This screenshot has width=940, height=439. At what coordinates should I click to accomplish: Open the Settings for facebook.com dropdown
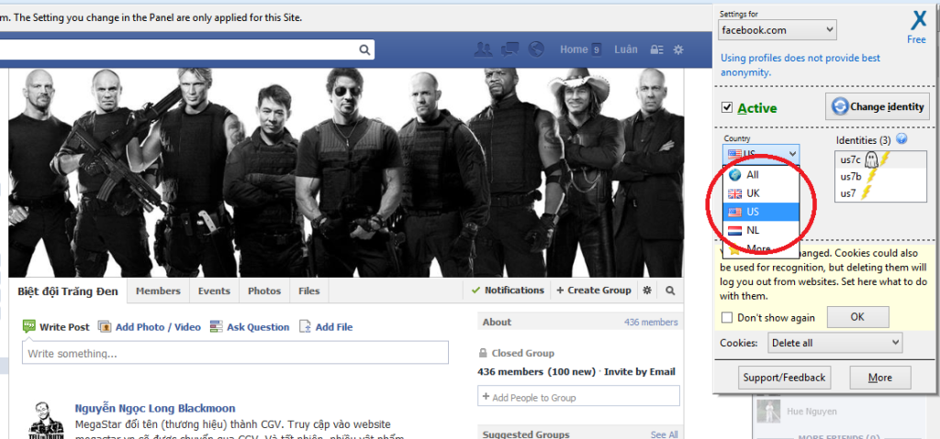778,30
